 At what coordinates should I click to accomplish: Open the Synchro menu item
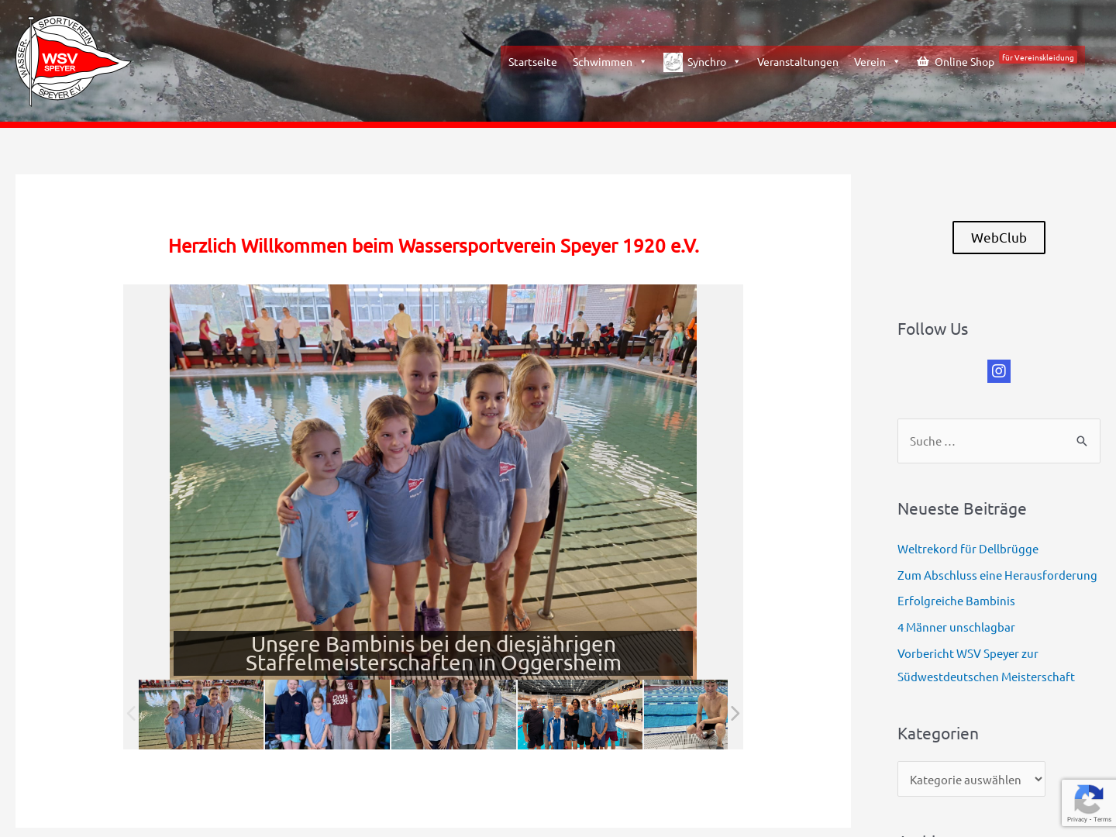(707, 62)
